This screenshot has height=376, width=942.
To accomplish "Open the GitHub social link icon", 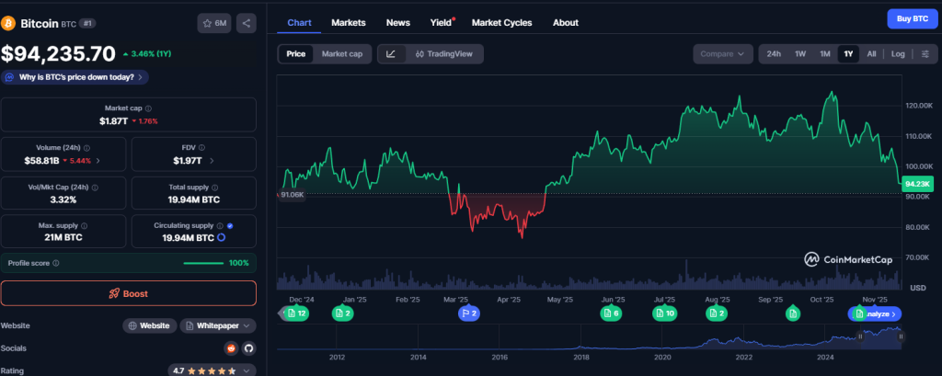I will coord(248,348).
